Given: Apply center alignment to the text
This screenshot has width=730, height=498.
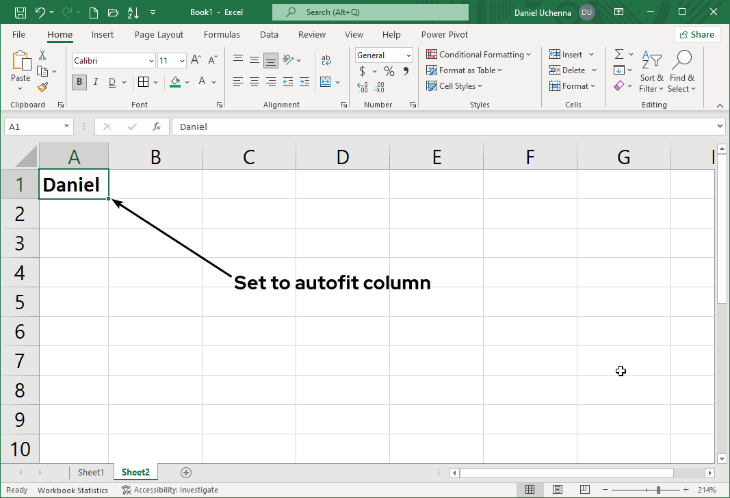Looking at the screenshot, I should click(254, 81).
